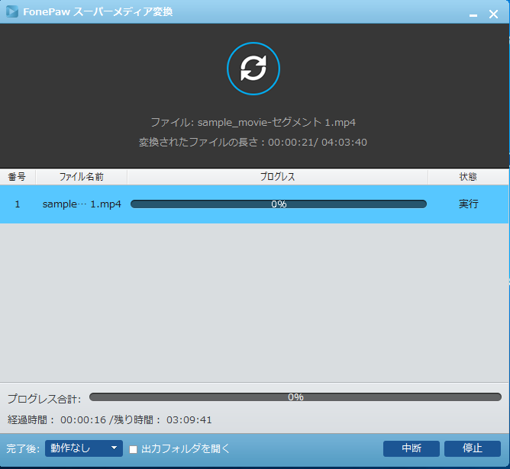Click the sample… 1.mp4 row progress bar
The width and height of the screenshot is (510, 469).
click(x=279, y=204)
